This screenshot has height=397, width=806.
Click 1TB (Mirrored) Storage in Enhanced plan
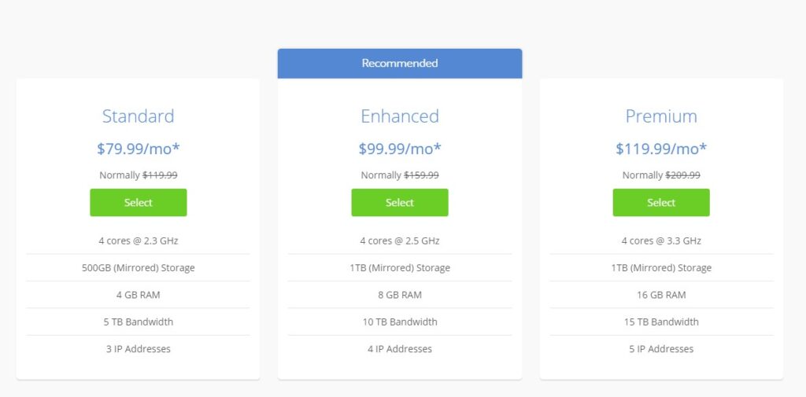tap(400, 267)
